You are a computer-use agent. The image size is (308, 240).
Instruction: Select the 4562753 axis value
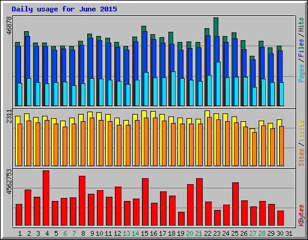click(x=9, y=182)
